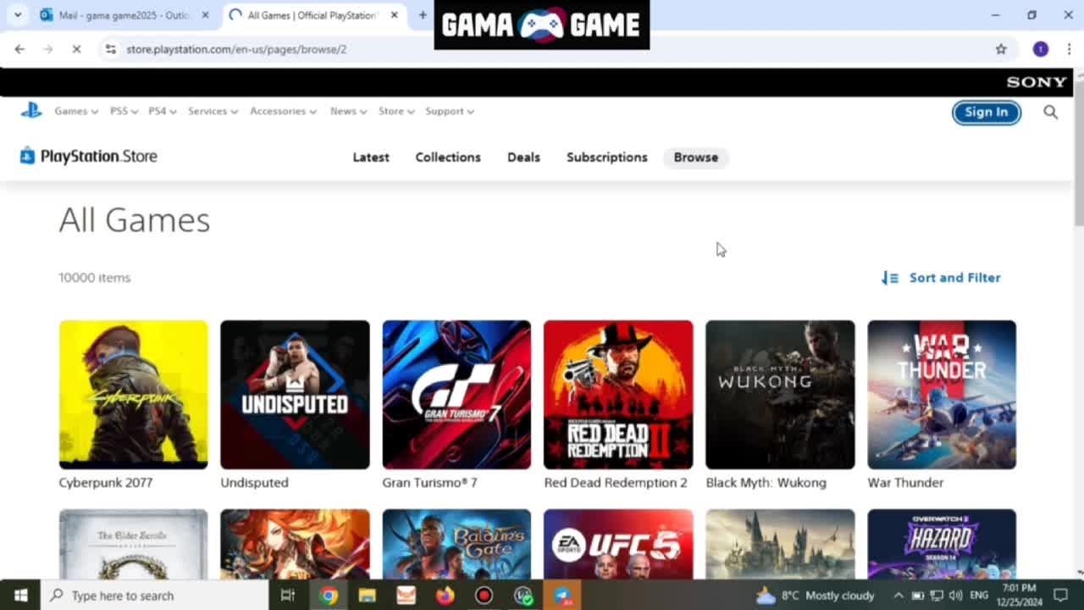Open the Cyberpunk 2077 game tile

(133, 395)
